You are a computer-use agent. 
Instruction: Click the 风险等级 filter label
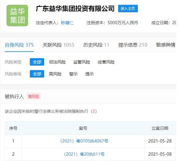pyautogui.click(x=13, y=74)
